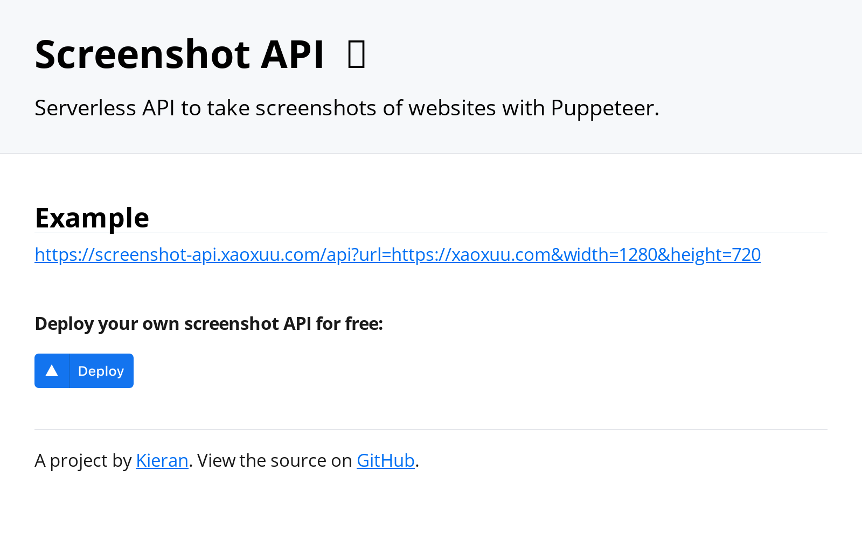Click the horizontal divider above the footer

click(431, 430)
